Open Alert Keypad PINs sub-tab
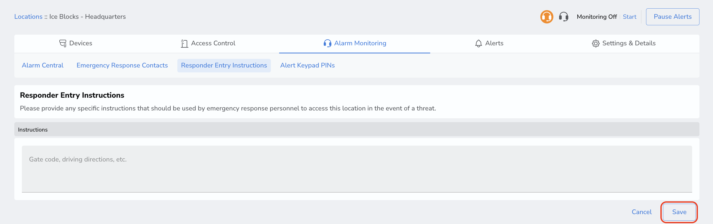713x224 pixels. click(x=307, y=65)
